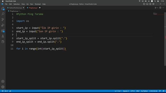Show errors and warnings in status bar

coord(5,91)
